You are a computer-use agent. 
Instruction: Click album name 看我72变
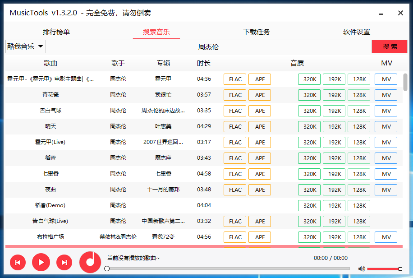click(x=163, y=237)
